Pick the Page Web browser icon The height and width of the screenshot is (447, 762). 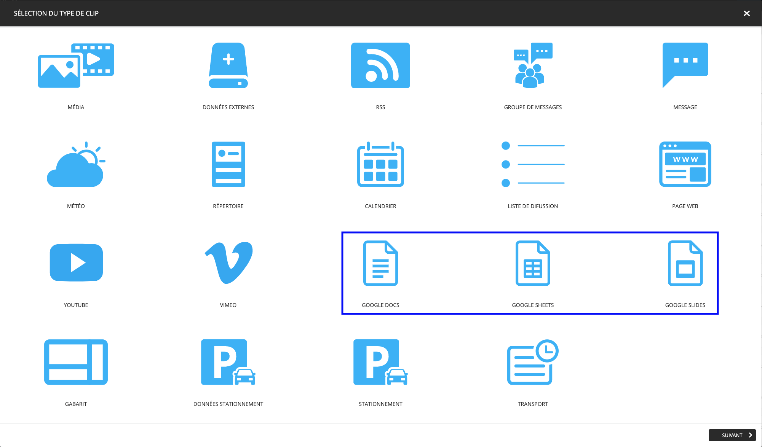[x=685, y=164]
